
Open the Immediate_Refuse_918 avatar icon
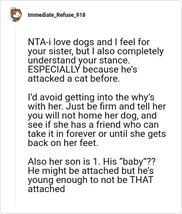[x=15, y=15]
